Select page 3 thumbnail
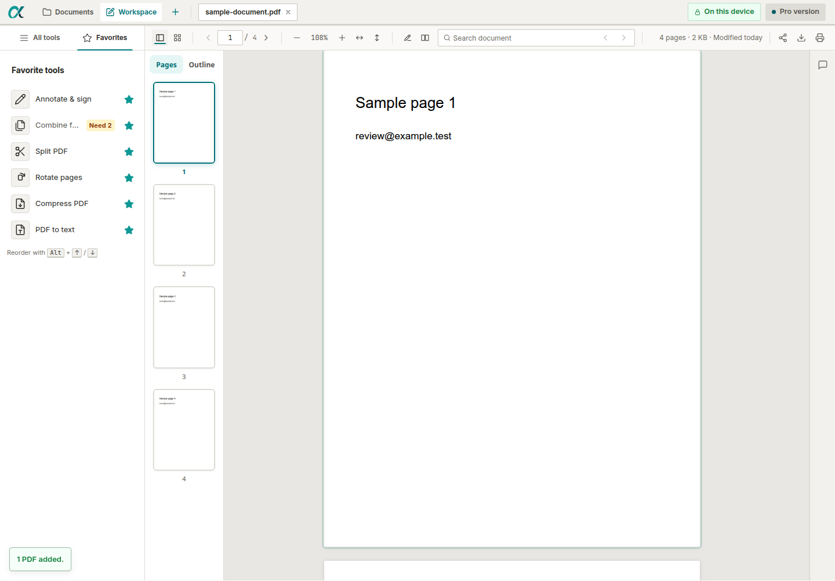Screen dimensions: 835x581 click(x=184, y=327)
